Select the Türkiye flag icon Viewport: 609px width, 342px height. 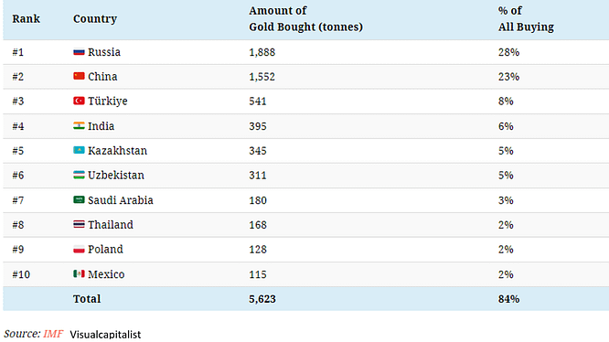pos(79,101)
